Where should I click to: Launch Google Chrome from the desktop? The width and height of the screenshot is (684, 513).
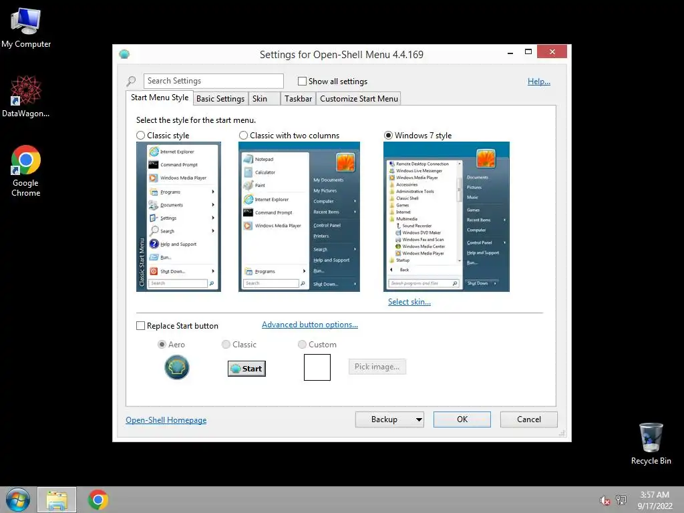click(x=26, y=171)
